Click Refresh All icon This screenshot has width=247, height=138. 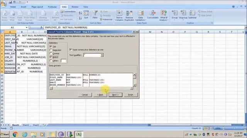click(x=56, y=16)
